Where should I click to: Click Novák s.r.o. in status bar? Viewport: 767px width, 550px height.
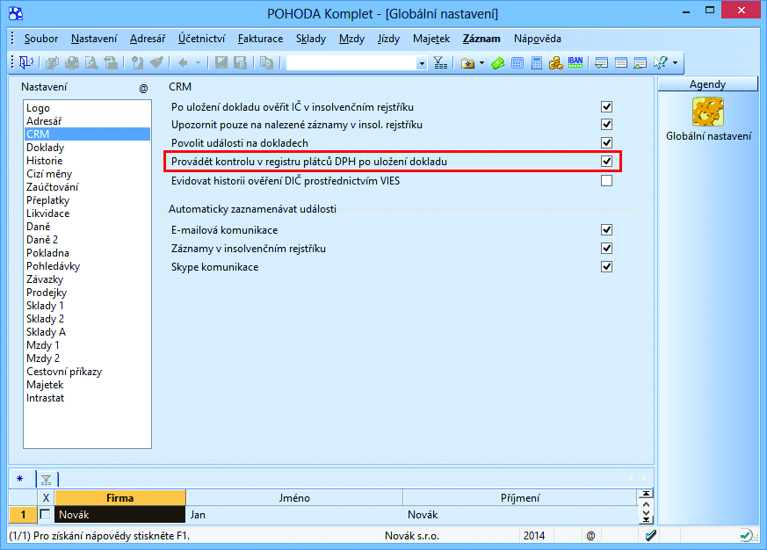pos(412,536)
